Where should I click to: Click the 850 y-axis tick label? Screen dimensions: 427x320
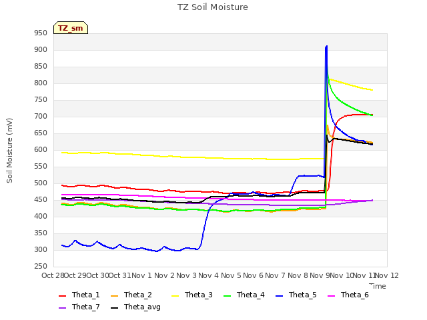tap(41, 67)
